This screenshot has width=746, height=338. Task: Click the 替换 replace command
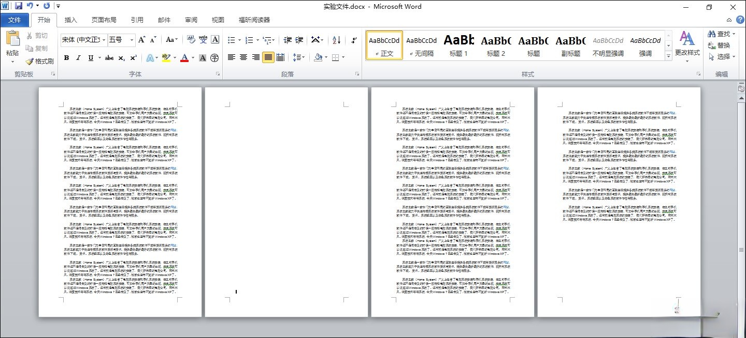pos(719,45)
